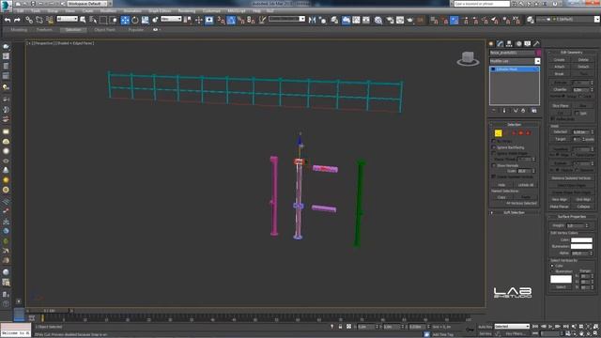Select the Color radio button
The image size is (601, 338).
click(553, 266)
